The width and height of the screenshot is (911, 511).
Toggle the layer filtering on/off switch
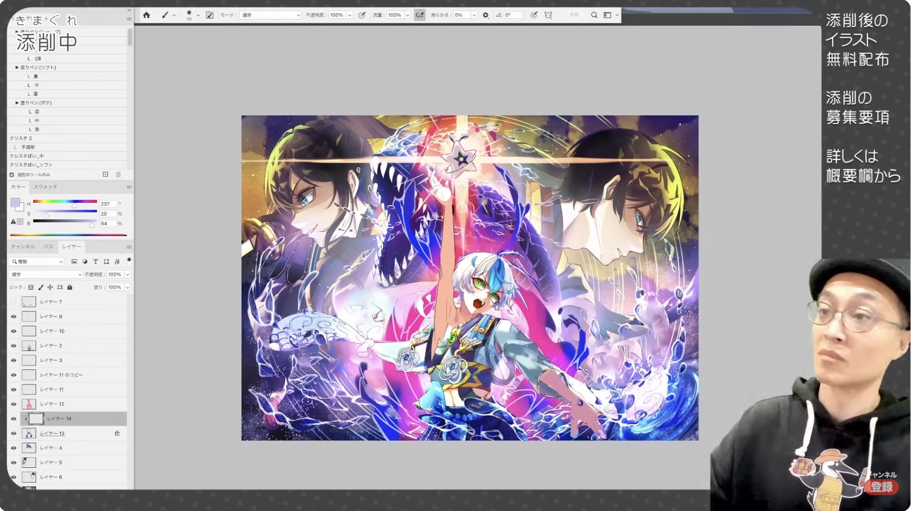[129, 261]
